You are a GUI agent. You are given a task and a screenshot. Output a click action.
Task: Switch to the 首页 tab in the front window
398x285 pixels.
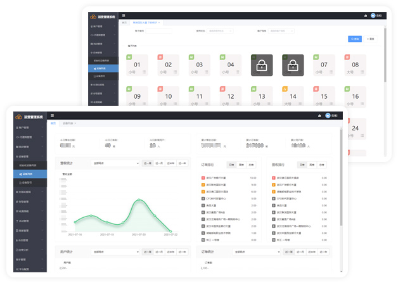tap(54, 123)
